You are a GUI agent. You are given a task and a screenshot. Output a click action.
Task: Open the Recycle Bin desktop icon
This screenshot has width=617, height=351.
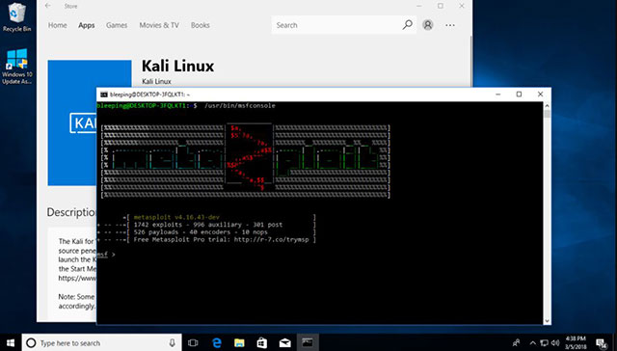tap(16, 16)
